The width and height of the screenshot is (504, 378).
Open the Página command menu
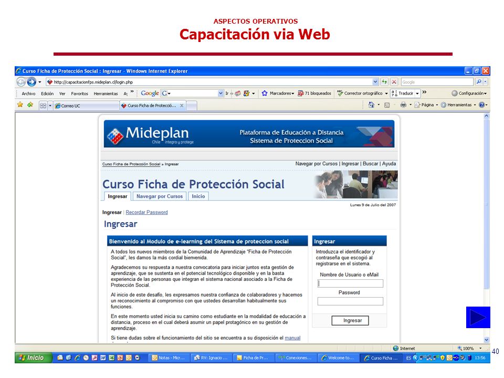point(426,105)
